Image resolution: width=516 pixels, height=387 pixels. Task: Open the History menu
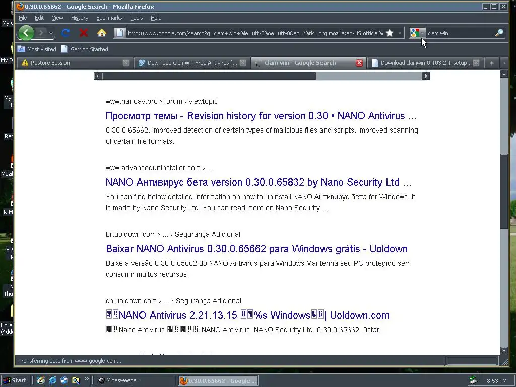[x=80, y=18]
